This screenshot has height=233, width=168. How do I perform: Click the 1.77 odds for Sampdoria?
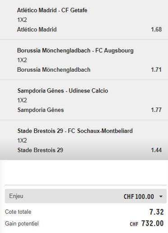pyautogui.click(x=156, y=110)
